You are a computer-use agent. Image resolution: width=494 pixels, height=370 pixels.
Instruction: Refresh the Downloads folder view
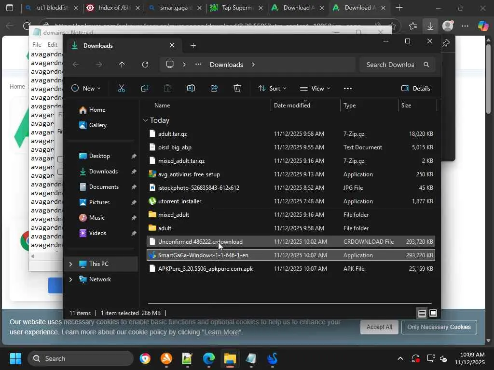pos(145,65)
